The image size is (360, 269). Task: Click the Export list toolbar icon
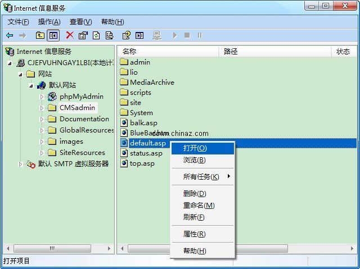coord(109,35)
